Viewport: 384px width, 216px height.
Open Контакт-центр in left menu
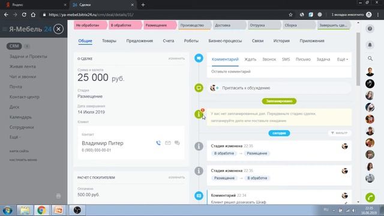(24, 97)
